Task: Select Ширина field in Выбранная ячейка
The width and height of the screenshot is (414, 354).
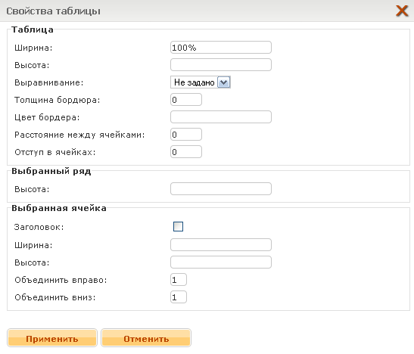Action: pos(221,245)
